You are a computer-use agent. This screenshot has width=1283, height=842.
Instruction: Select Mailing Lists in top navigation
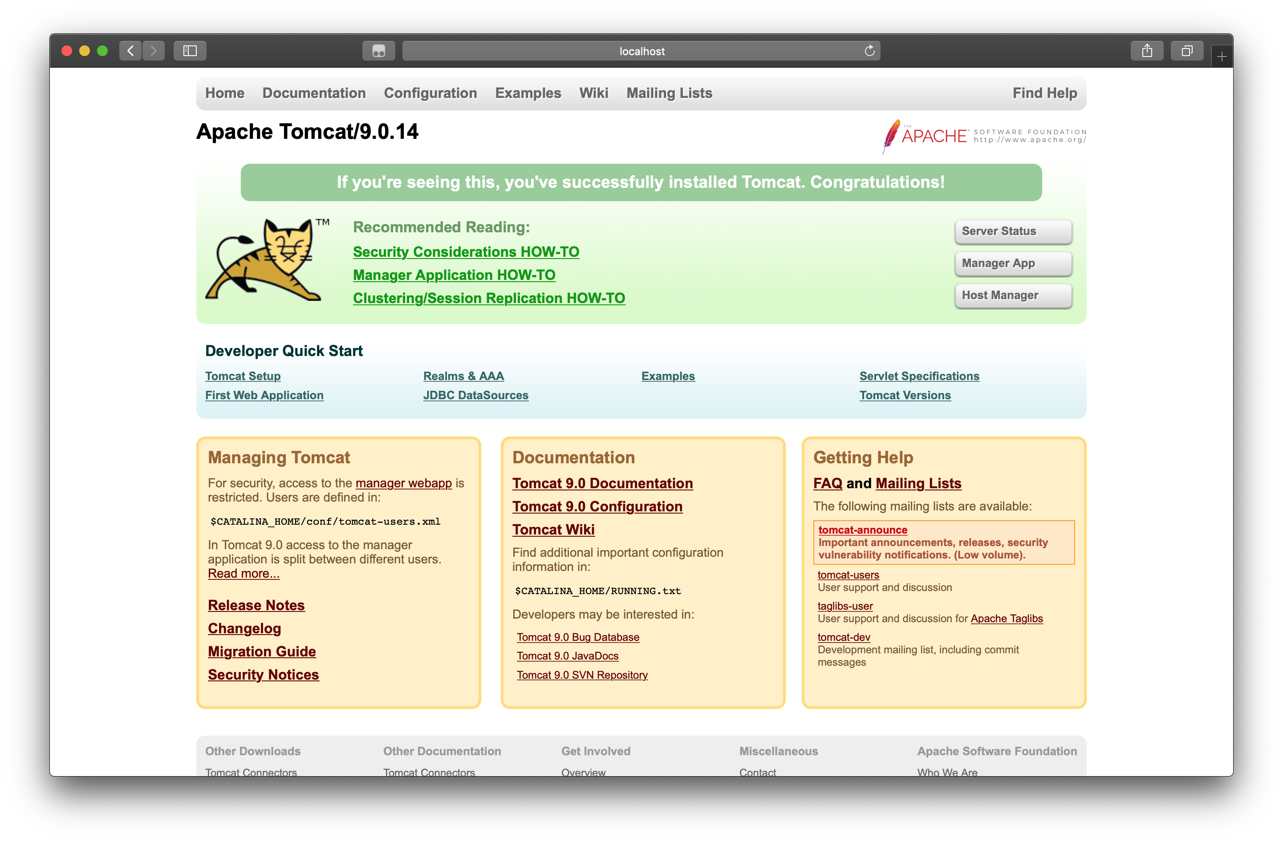669,93
